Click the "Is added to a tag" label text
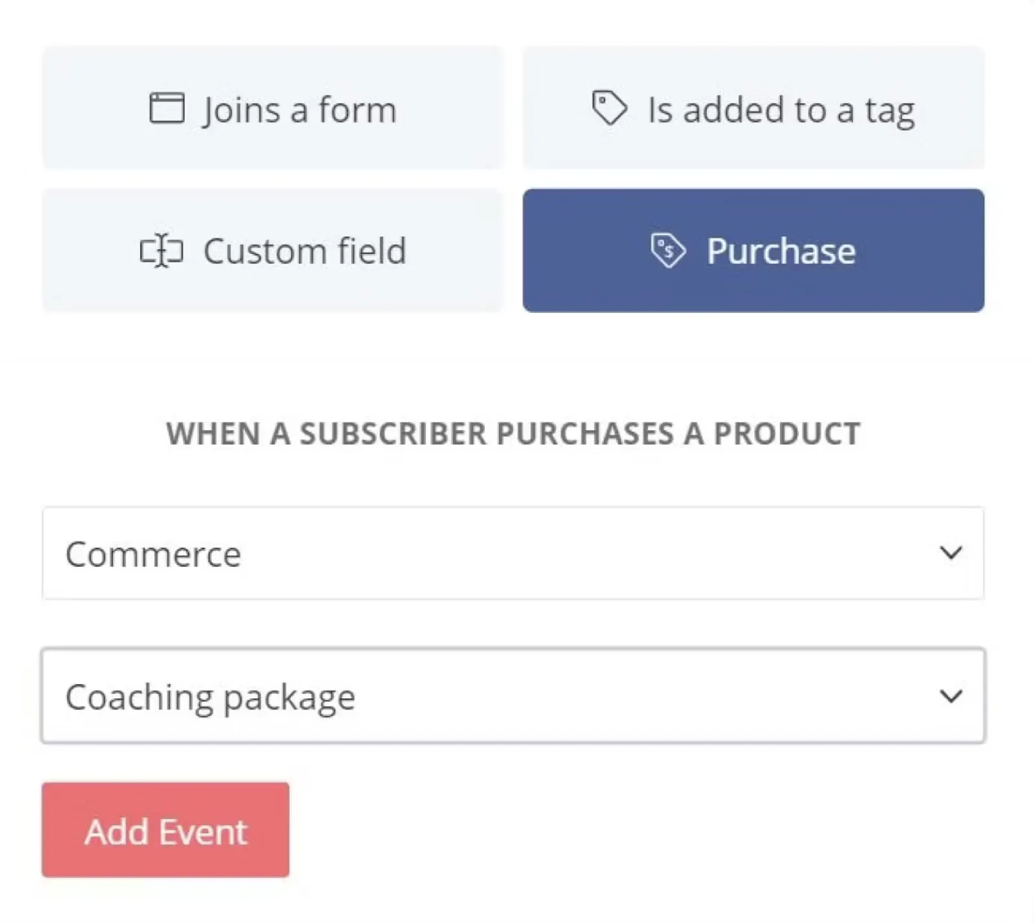Image resolution: width=1034 pixels, height=922 pixels. 781,110
